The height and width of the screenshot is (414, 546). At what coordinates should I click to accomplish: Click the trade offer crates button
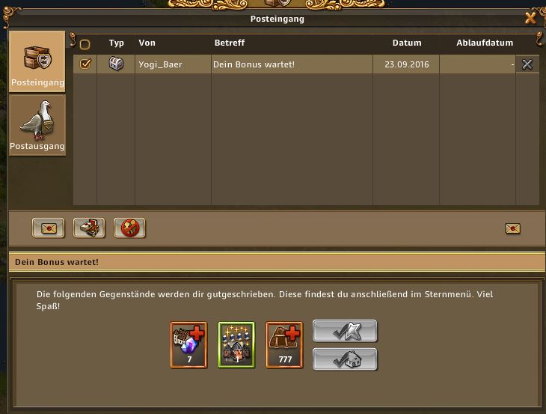pos(89,228)
